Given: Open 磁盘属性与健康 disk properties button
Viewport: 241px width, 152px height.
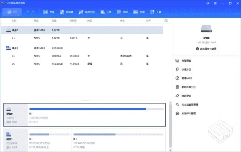Looking at the screenshot, I should tap(206, 49).
